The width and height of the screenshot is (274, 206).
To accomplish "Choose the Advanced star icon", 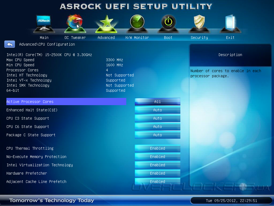I will pos(106,24).
